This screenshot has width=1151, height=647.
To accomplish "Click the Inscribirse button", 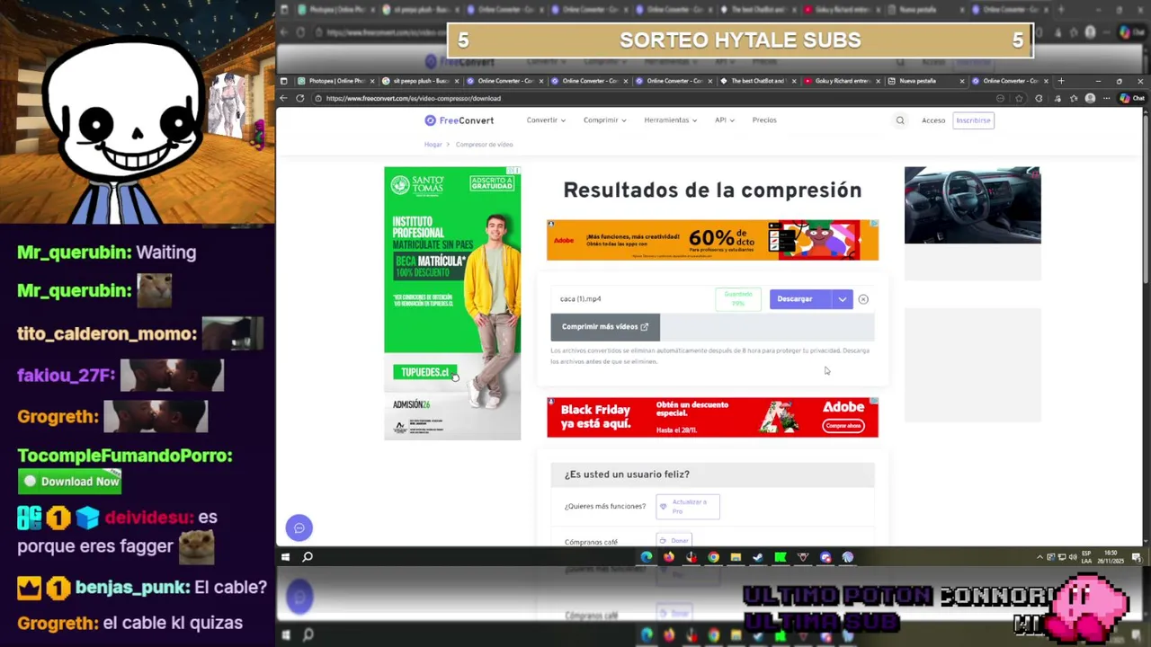I will point(973,120).
